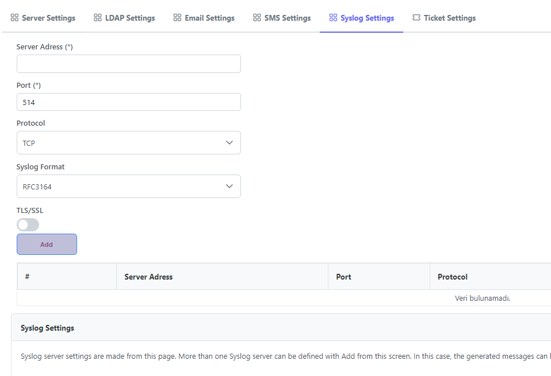
Task: Open the Protocol dropdown showing TCP
Action: pyautogui.click(x=128, y=143)
